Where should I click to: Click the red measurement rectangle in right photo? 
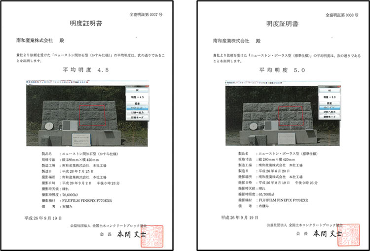[x=291, y=116]
